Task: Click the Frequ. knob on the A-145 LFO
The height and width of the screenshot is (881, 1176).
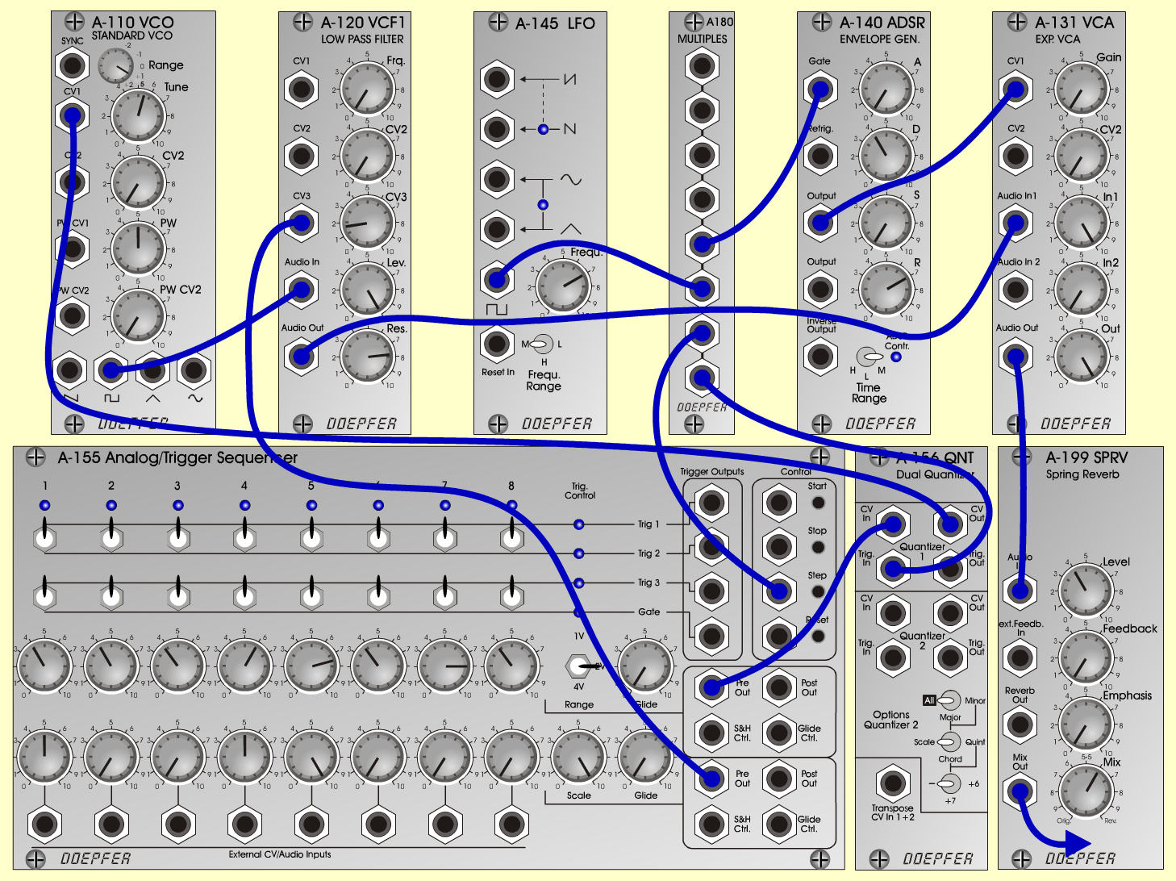Action: click(x=564, y=286)
